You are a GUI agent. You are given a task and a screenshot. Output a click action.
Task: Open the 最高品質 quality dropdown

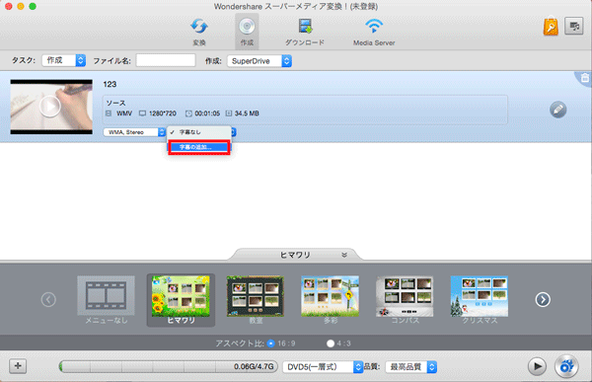(410, 367)
